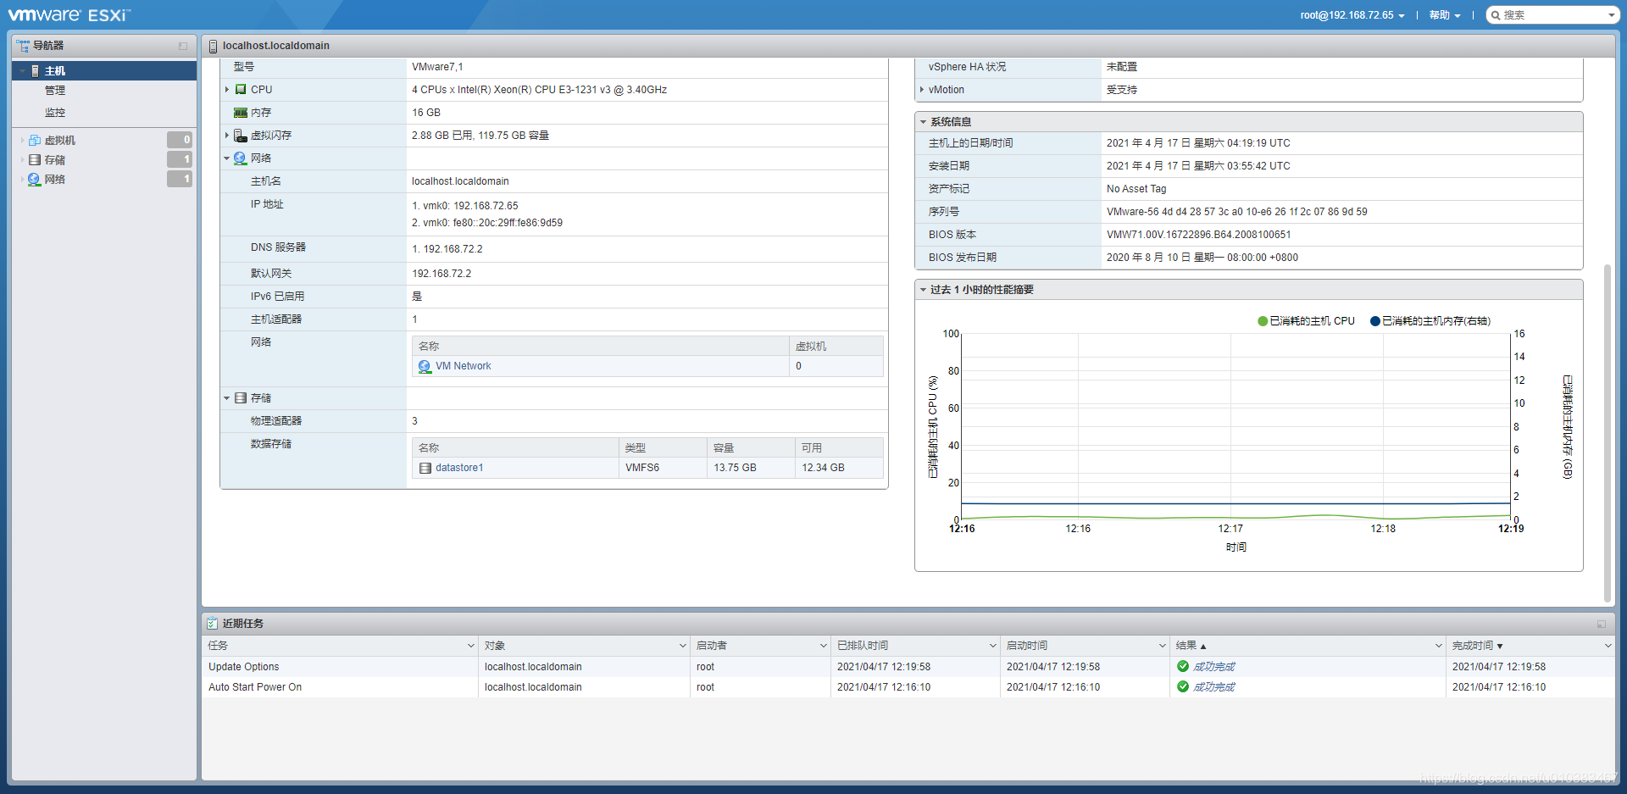Expand the CPU hardware row
This screenshot has height=794, width=1627.
pos(227,90)
